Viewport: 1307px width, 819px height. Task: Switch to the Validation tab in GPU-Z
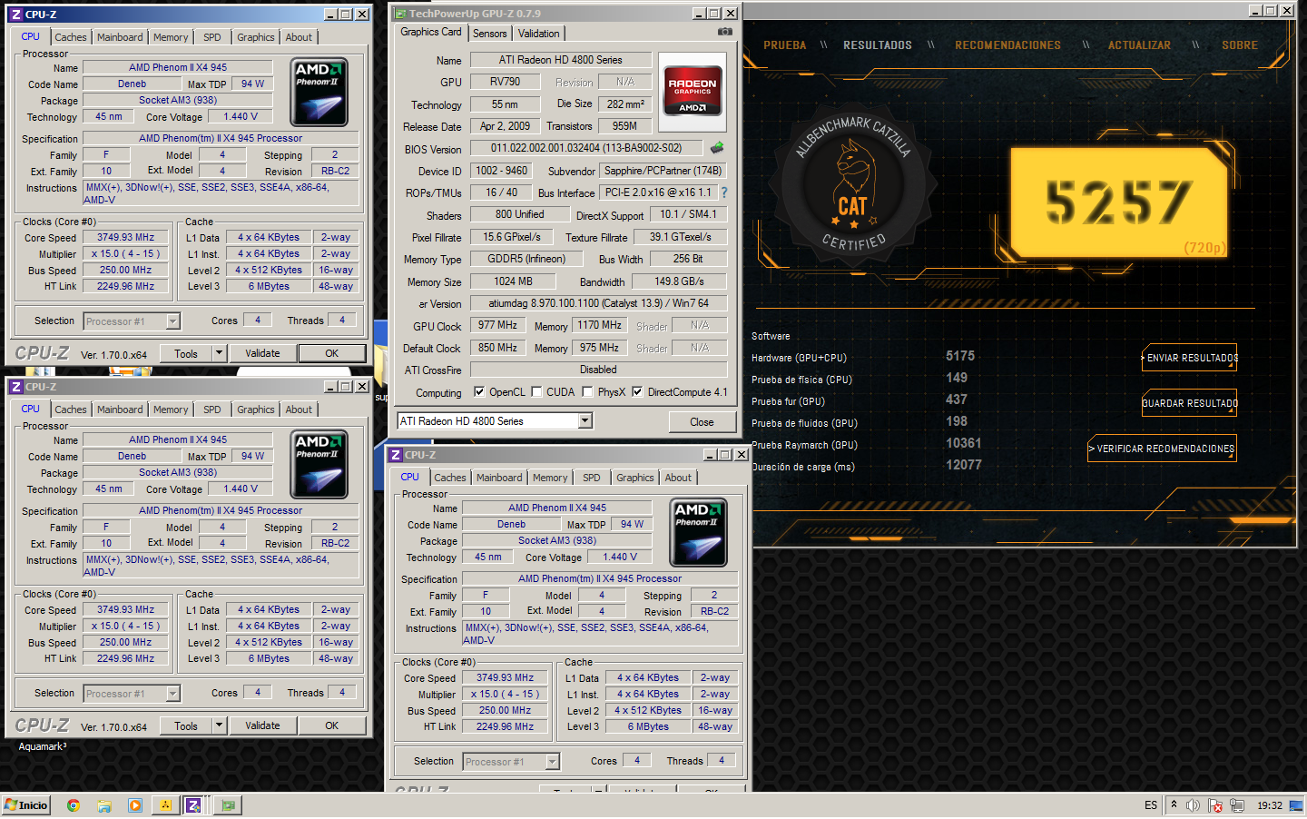click(x=539, y=34)
